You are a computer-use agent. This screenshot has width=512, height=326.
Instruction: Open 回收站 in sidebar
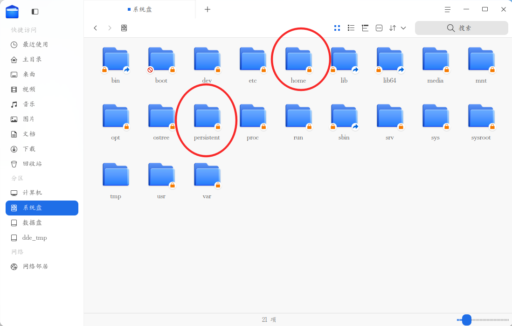[42, 164]
